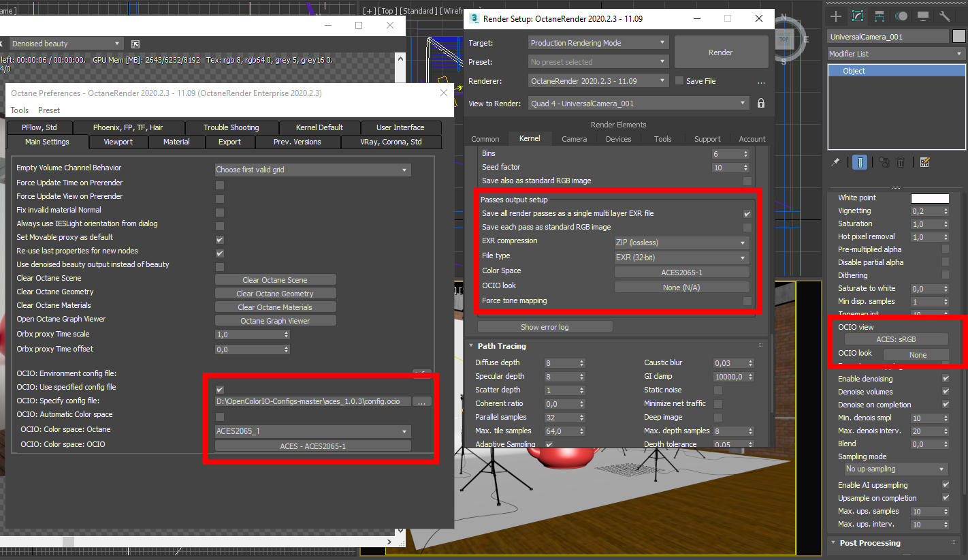
Task: Switch to Kernel Default tab
Action: click(319, 127)
